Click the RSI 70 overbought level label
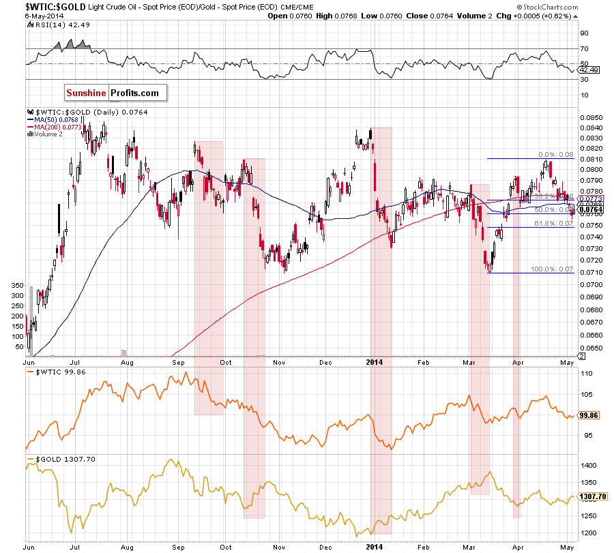 point(584,49)
